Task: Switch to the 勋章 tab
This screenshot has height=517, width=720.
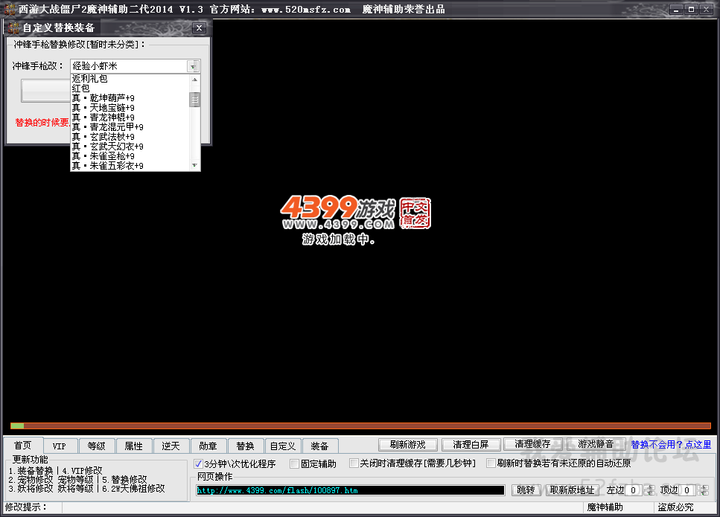Action: click(208, 446)
